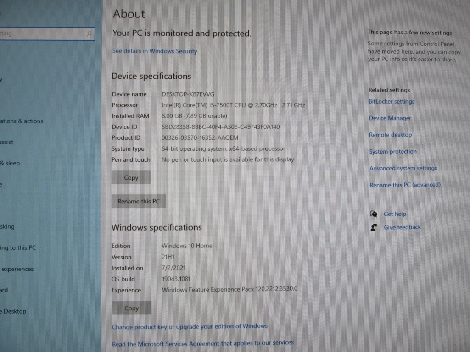The image size is (470, 352).
Task: Select Focus assist in sidebar
Action: point(6,142)
